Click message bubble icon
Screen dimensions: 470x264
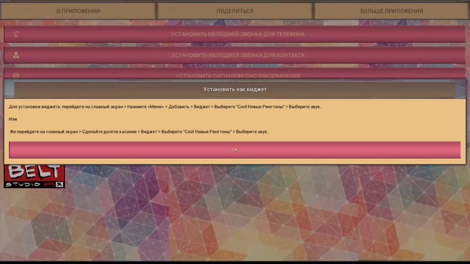coord(16,76)
